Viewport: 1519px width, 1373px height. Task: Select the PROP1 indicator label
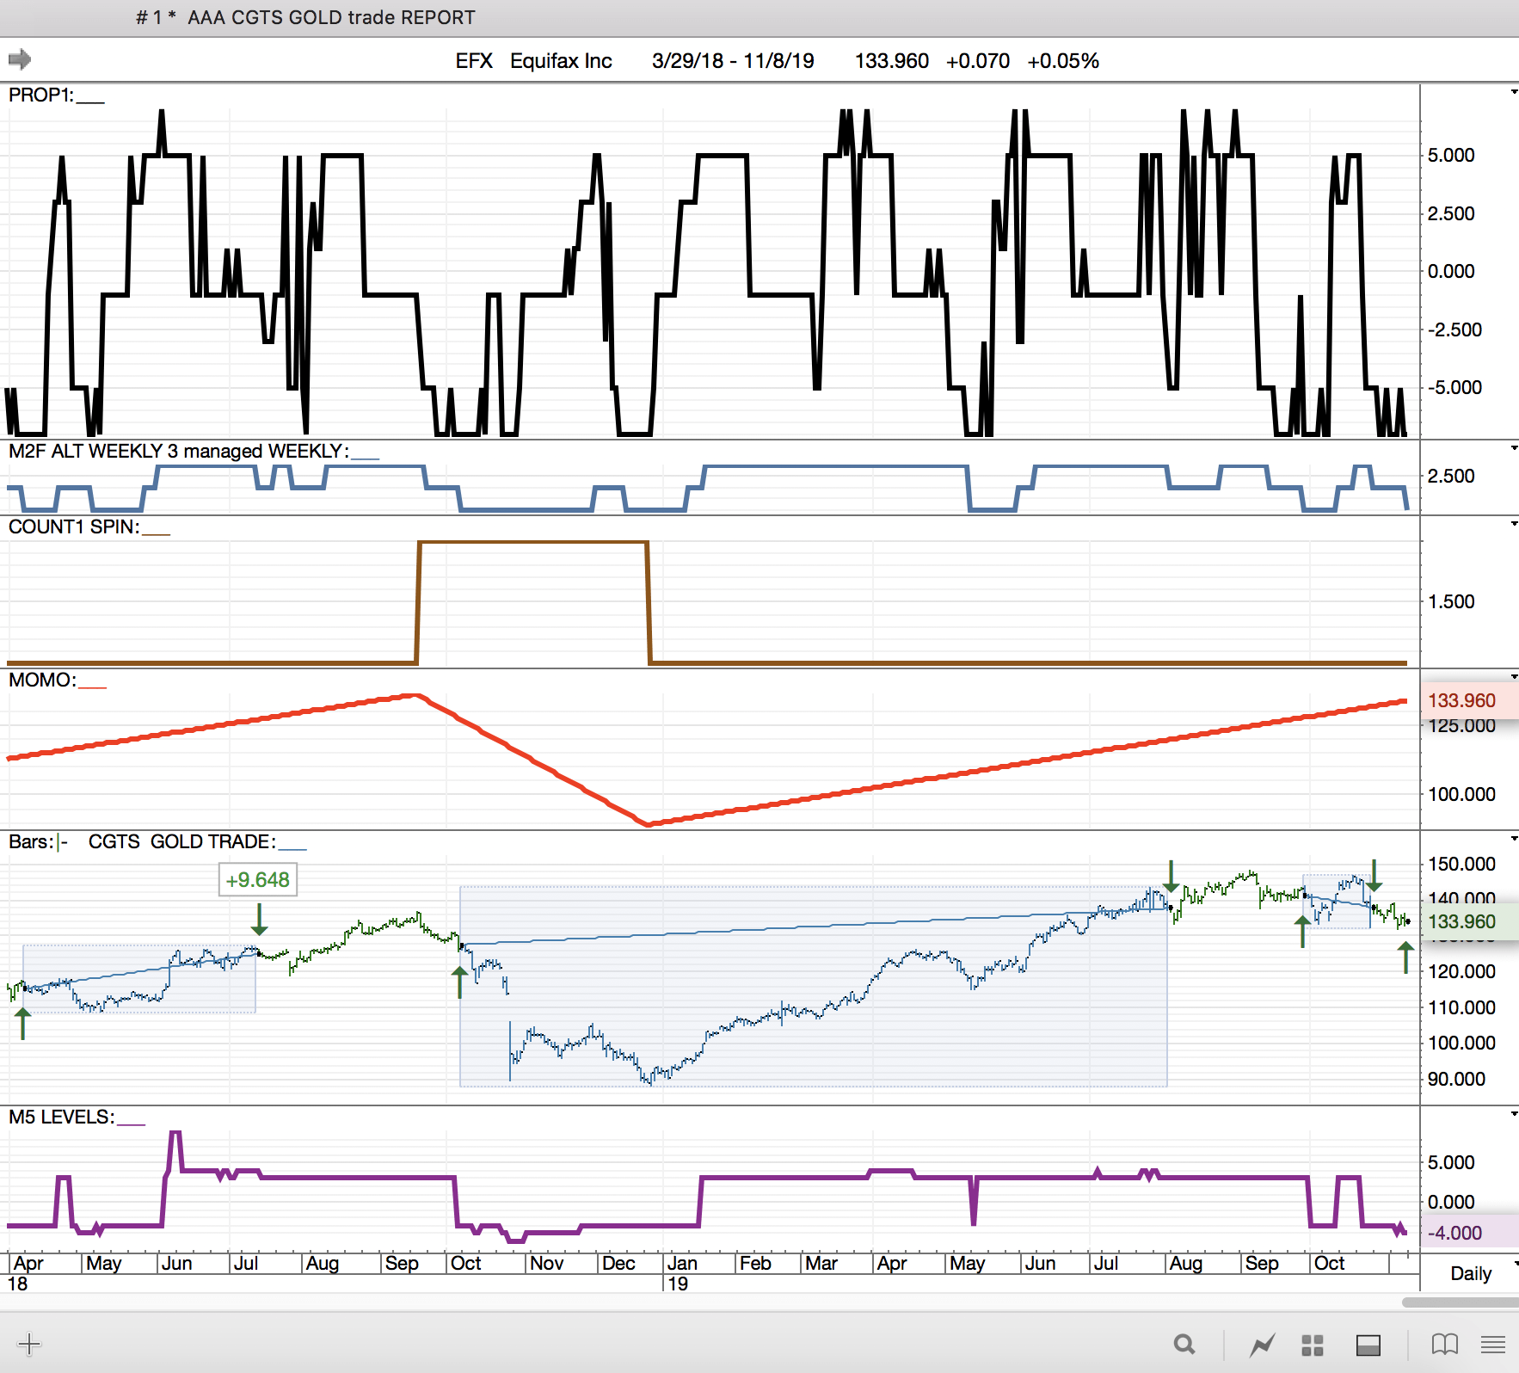click(40, 95)
